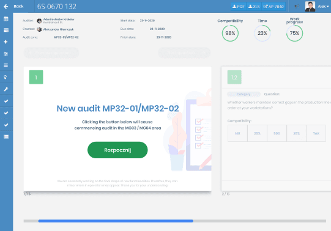Select NIE compatibility option
The image size is (331, 231).
tap(237, 133)
